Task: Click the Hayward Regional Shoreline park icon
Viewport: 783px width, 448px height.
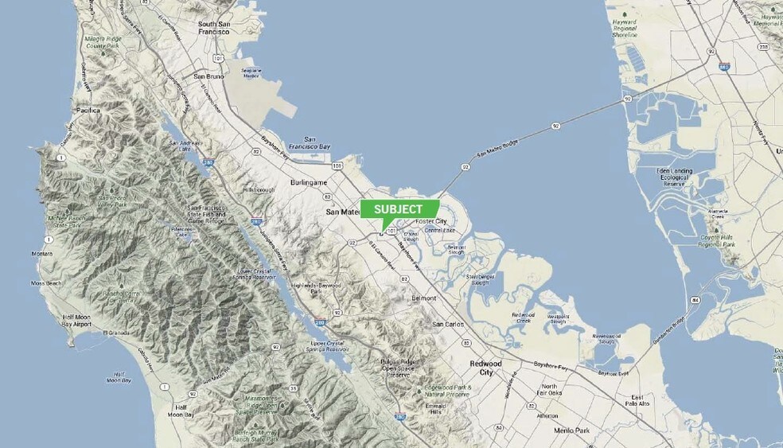Action: tap(625, 15)
